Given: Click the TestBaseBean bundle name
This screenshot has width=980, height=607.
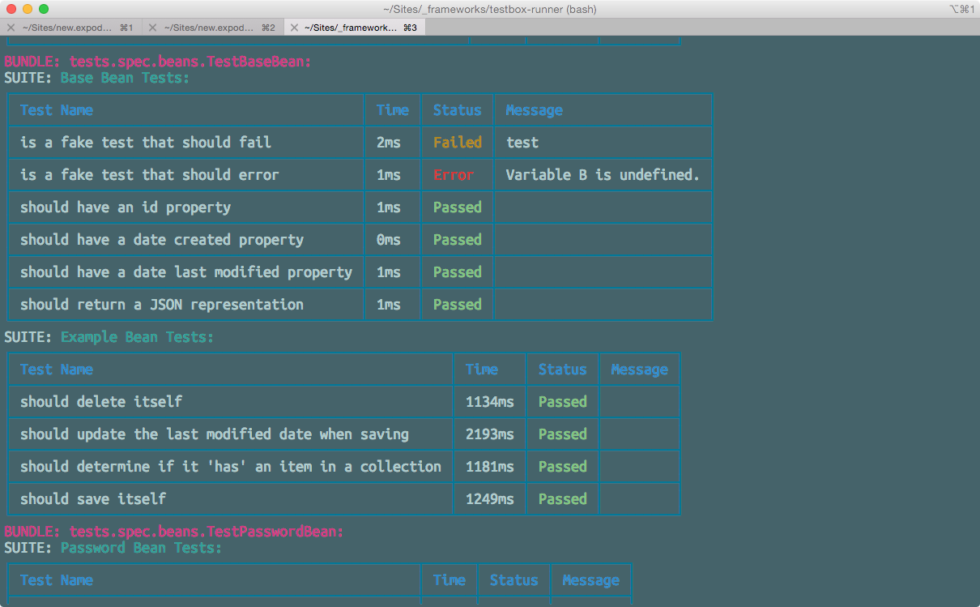Looking at the screenshot, I should click(x=190, y=62).
